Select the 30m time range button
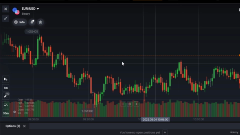This screenshot has width=240, height=135. click(6, 113)
